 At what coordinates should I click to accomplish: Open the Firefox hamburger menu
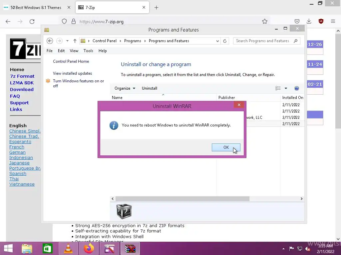[333, 21]
